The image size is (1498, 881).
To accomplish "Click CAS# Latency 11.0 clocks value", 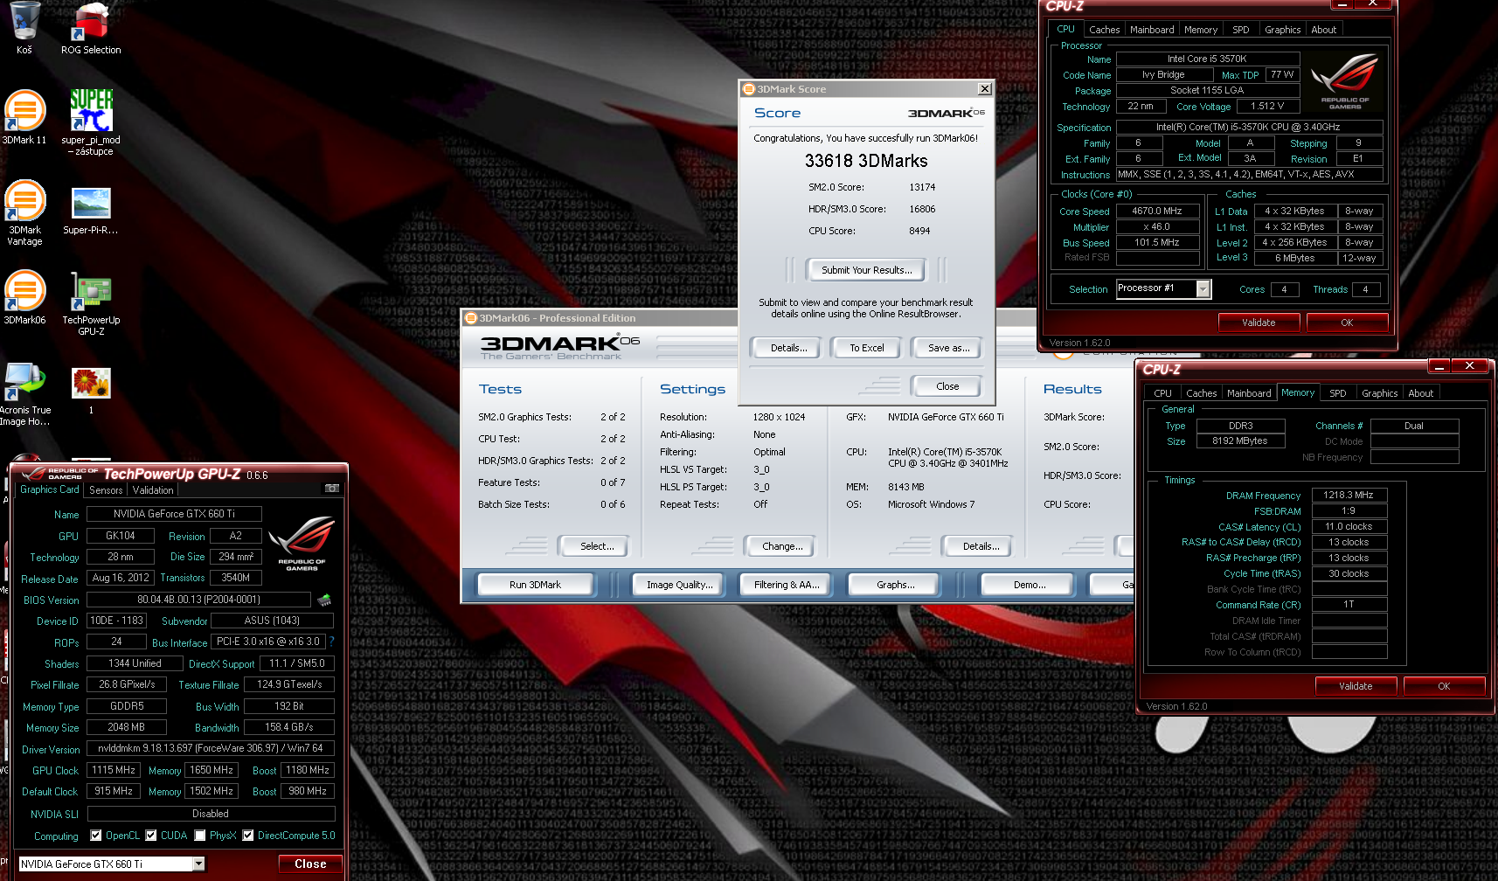I will pos(1349,526).
